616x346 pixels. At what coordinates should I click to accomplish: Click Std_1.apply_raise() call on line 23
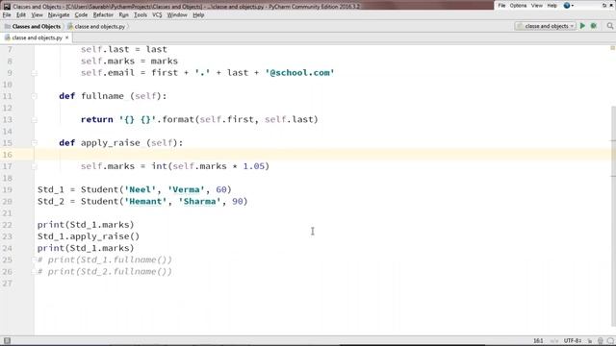click(89, 236)
